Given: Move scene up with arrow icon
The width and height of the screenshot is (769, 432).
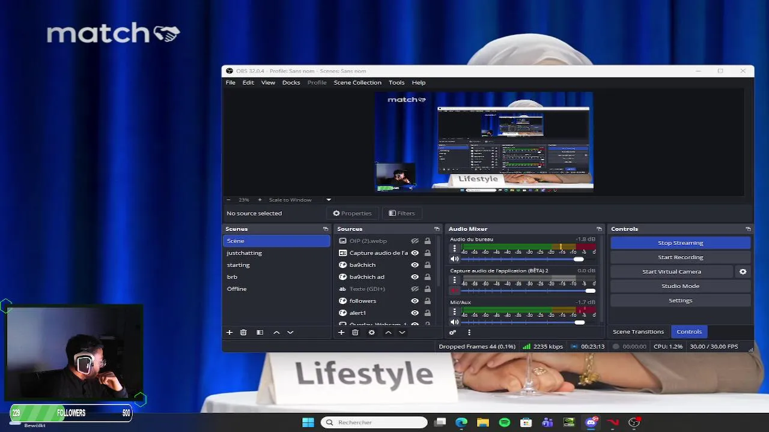Looking at the screenshot, I should [276, 332].
